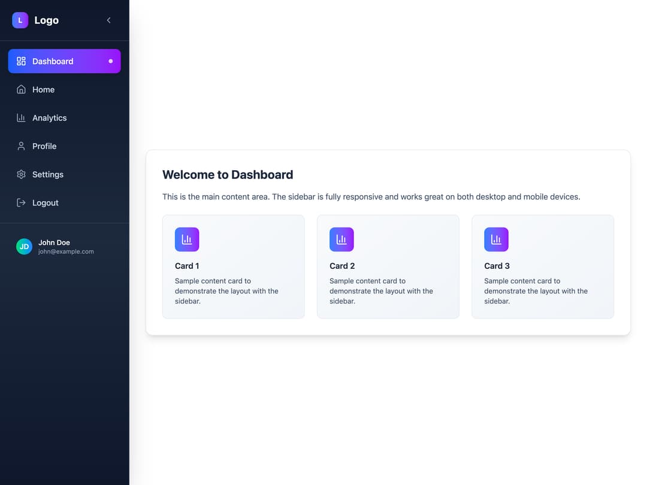
Task: Select the Card 1 title
Action: (x=187, y=266)
